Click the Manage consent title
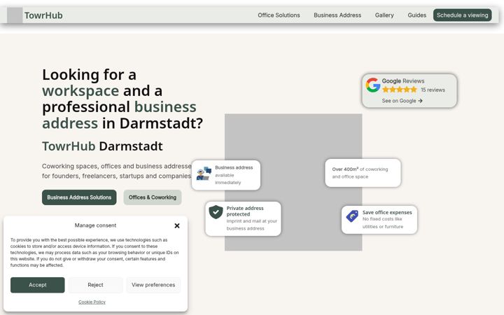 click(x=95, y=225)
